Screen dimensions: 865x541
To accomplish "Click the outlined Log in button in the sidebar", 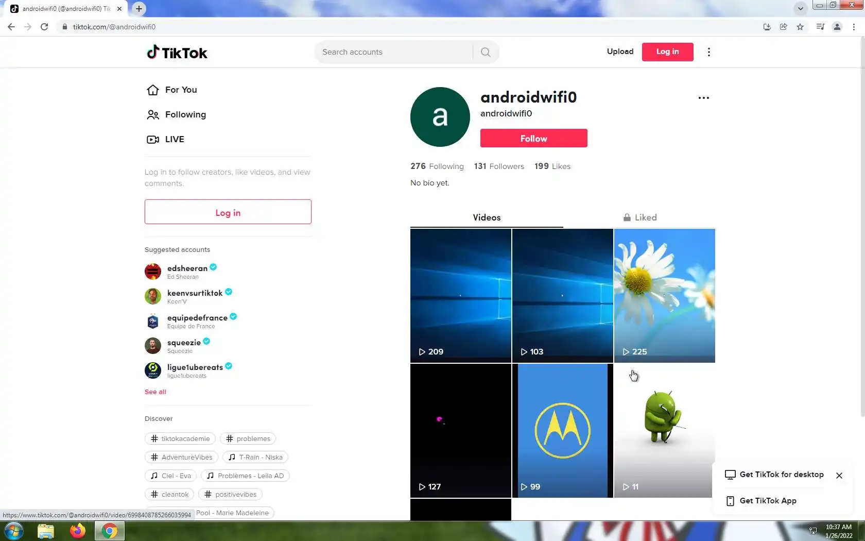I will (228, 212).
